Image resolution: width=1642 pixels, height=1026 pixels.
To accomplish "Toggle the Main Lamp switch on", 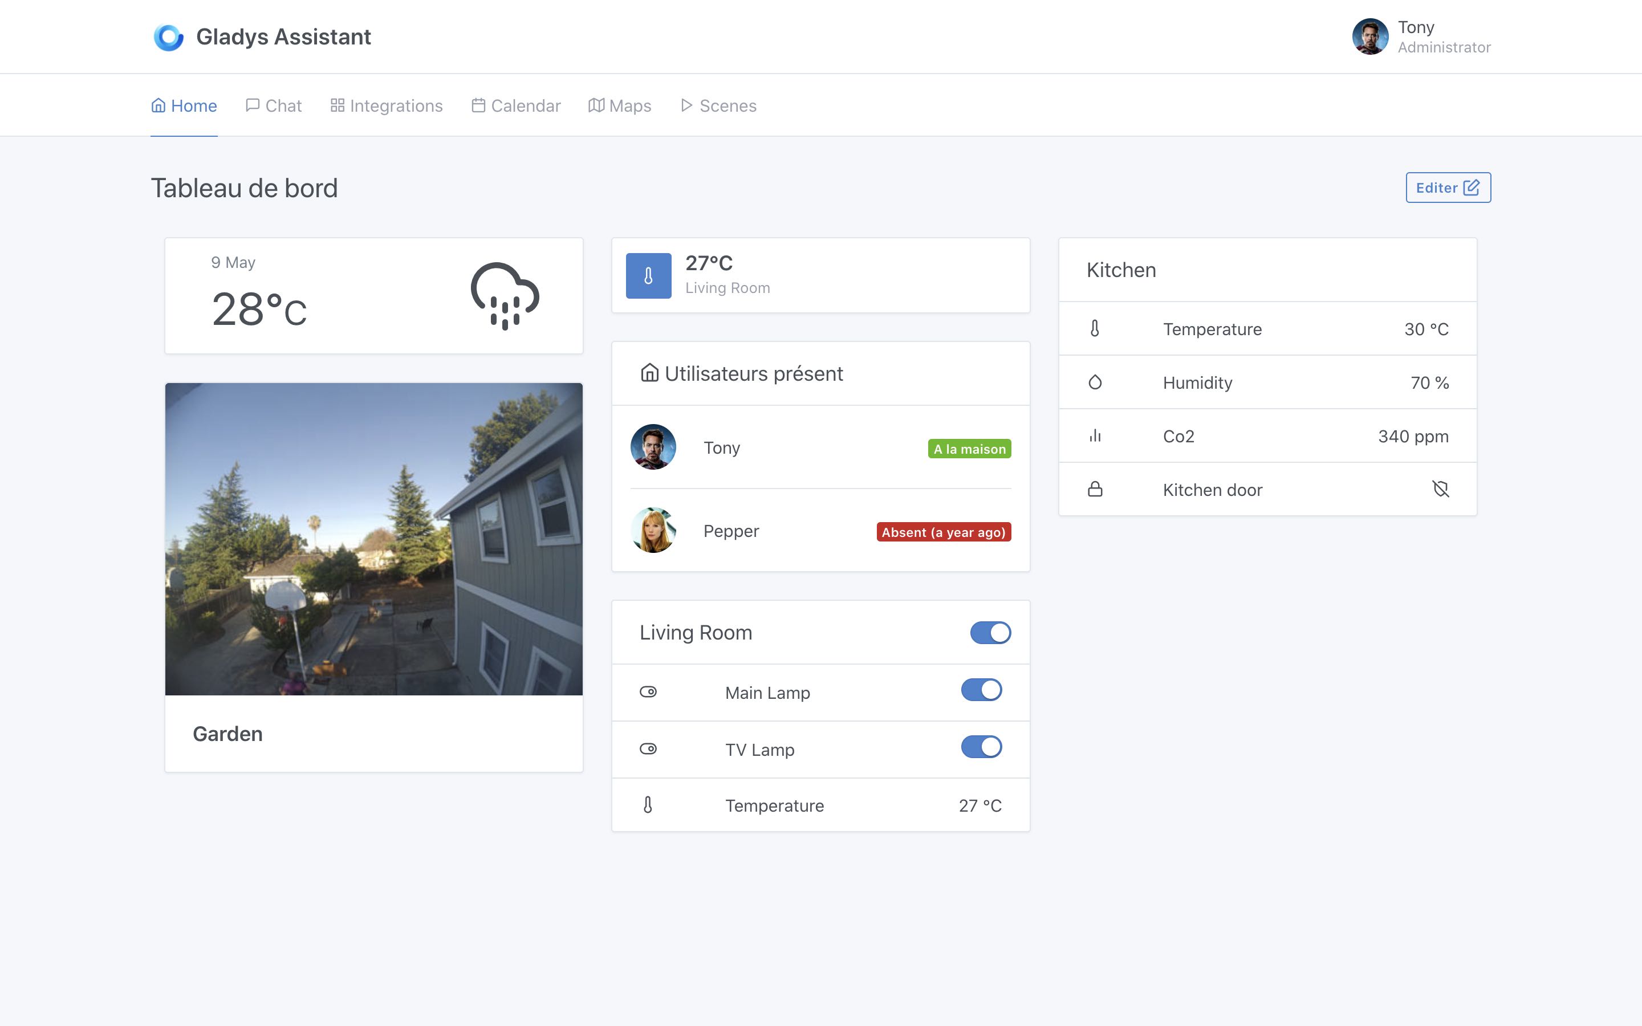I will click(981, 691).
